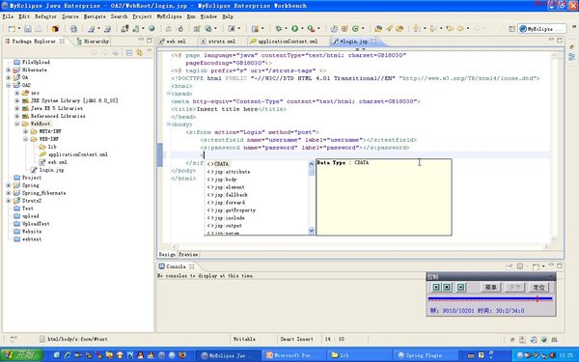Click the Last Edit Location arrow icon
Image resolution: width=579 pixels, height=362 pixels.
(450, 28)
